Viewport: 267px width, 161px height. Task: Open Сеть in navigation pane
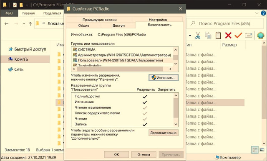point(16,69)
